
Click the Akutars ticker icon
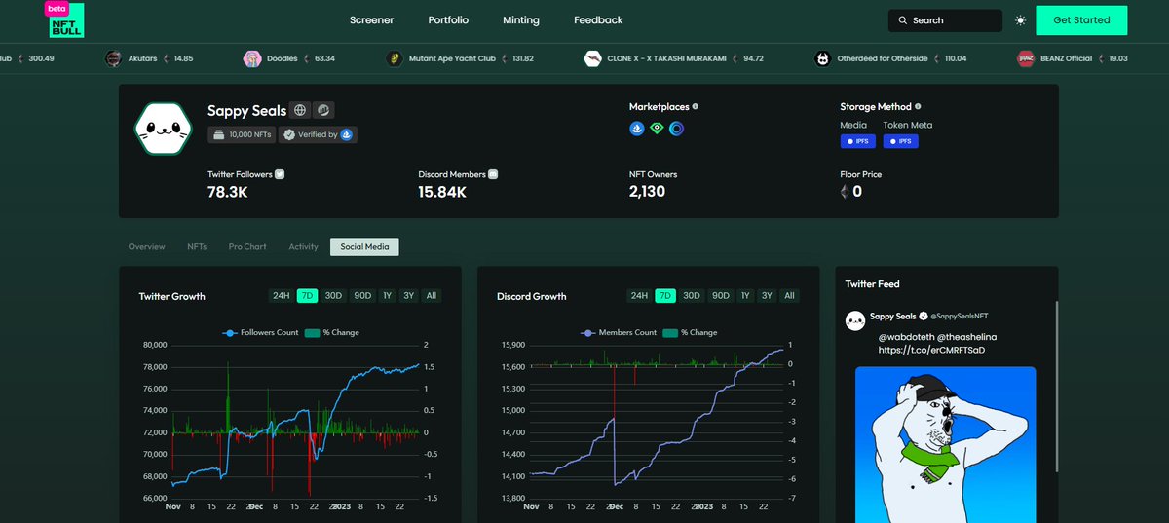pyautogui.click(x=113, y=58)
